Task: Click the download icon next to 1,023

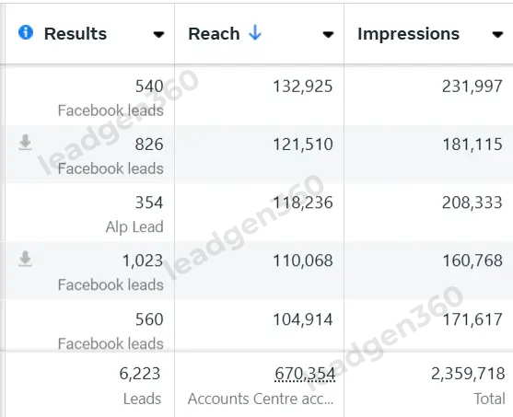Action: (x=25, y=259)
